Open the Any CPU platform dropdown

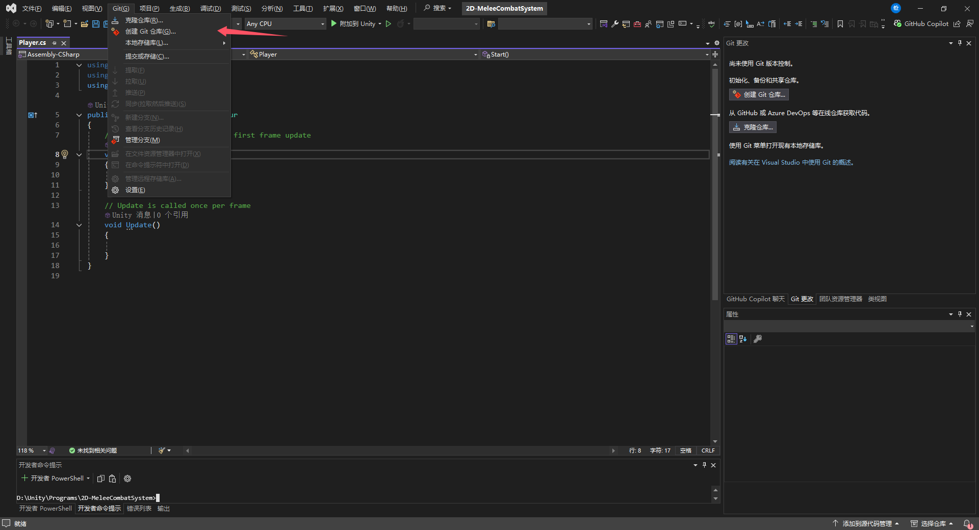click(285, 24)
